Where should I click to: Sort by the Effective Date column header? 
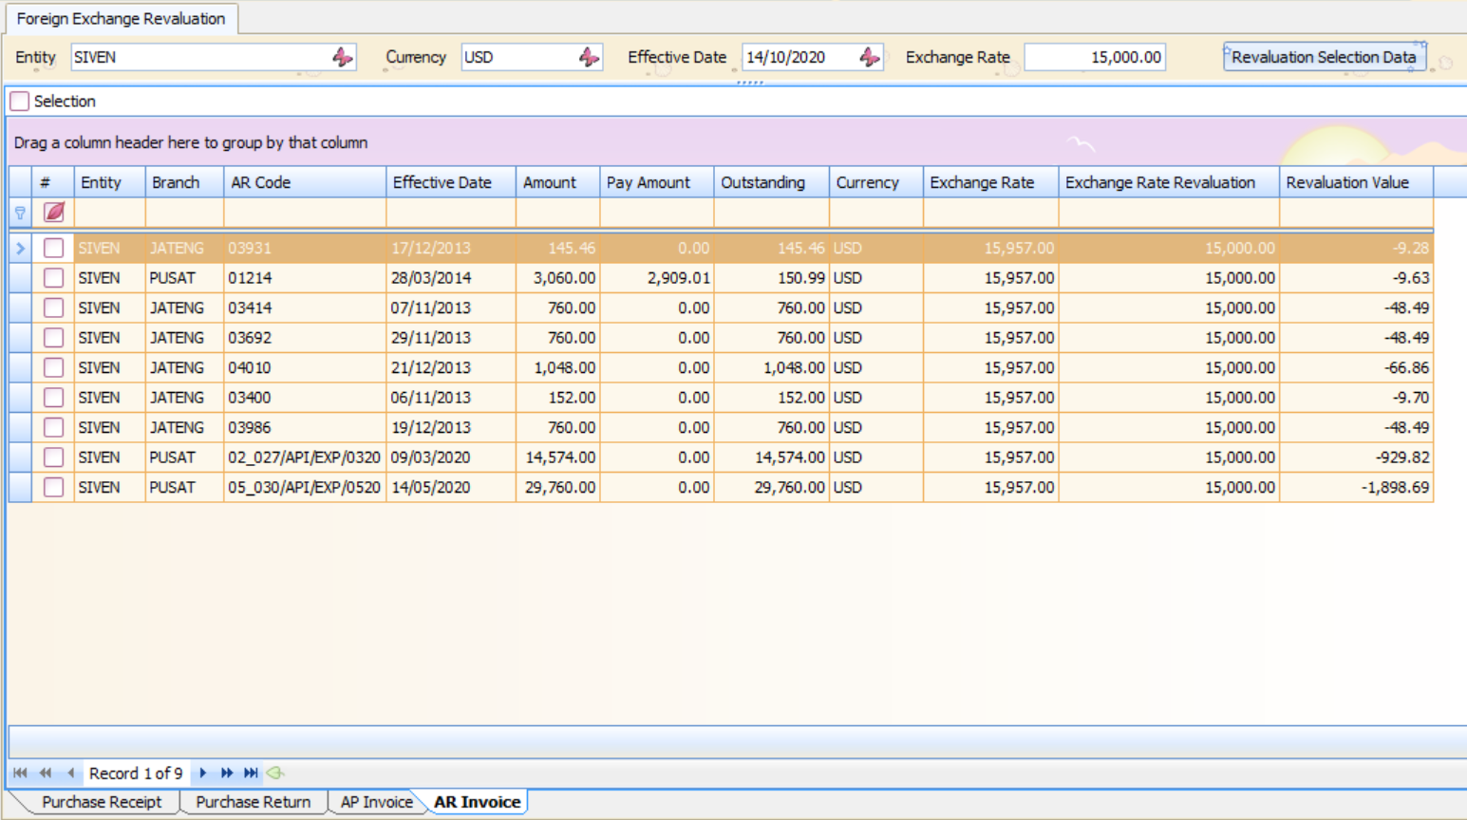[451, 182]
